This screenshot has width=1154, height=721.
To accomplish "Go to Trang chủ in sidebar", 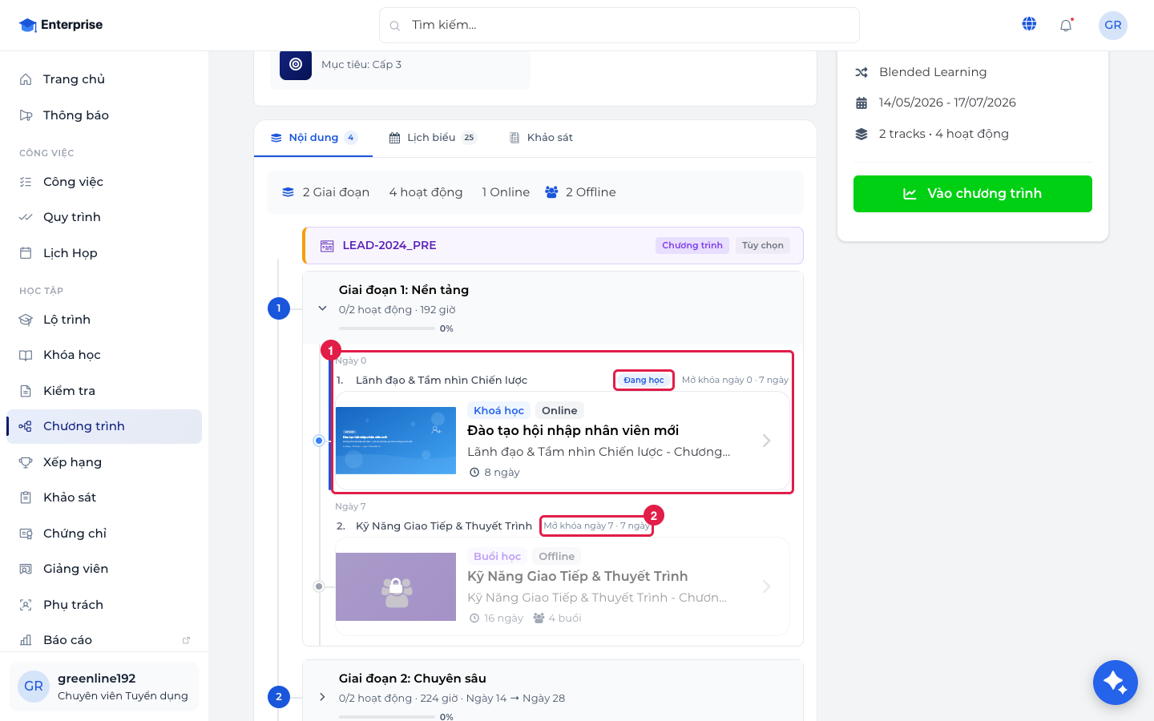I will 104,79.
